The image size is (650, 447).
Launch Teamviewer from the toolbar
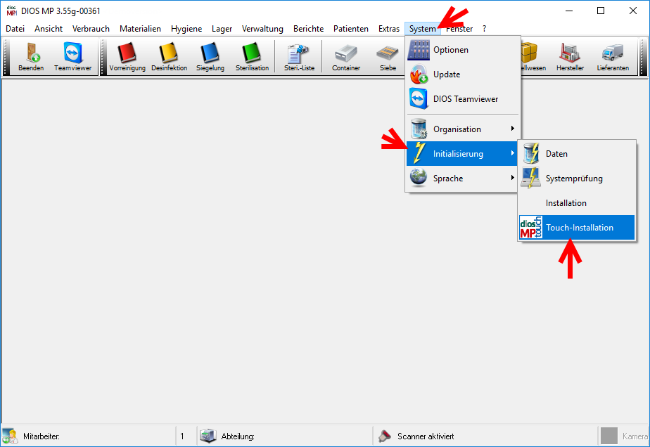pyautogui.click(x=72, y=56)
